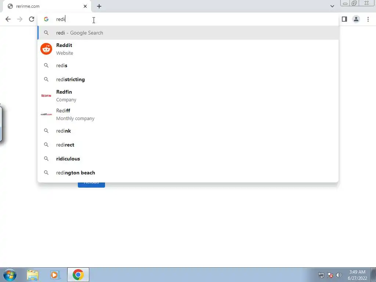Click the rediff.com logo icon
The image size is (376, 282).
point(46,115)
